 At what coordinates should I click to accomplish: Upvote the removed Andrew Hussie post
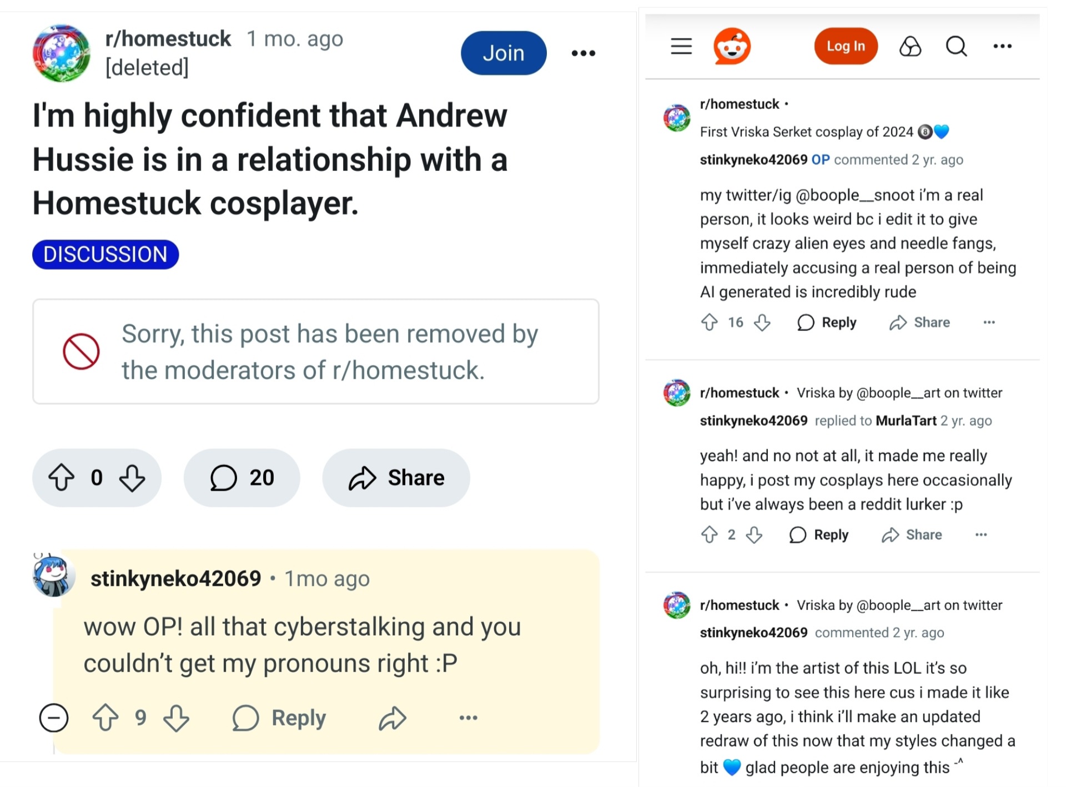tap(61, 477)
